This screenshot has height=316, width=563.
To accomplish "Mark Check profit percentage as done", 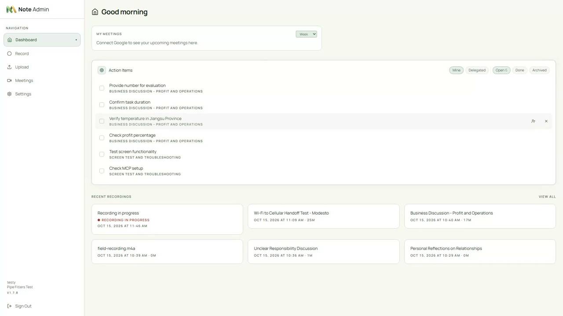I will click(x=102, y=138).
